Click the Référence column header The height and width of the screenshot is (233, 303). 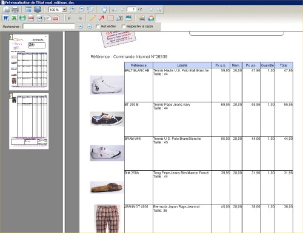[139, 65]
